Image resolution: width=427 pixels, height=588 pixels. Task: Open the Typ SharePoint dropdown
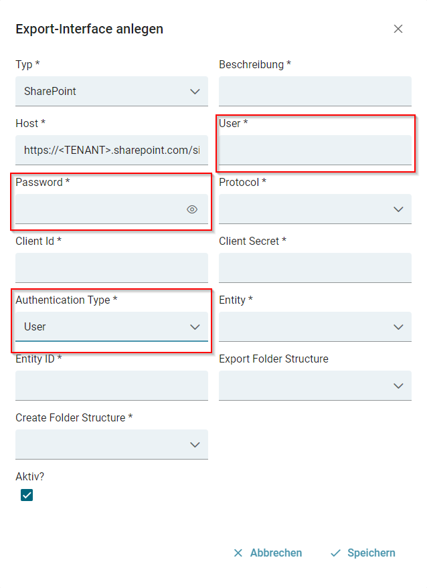click(112, 92)
